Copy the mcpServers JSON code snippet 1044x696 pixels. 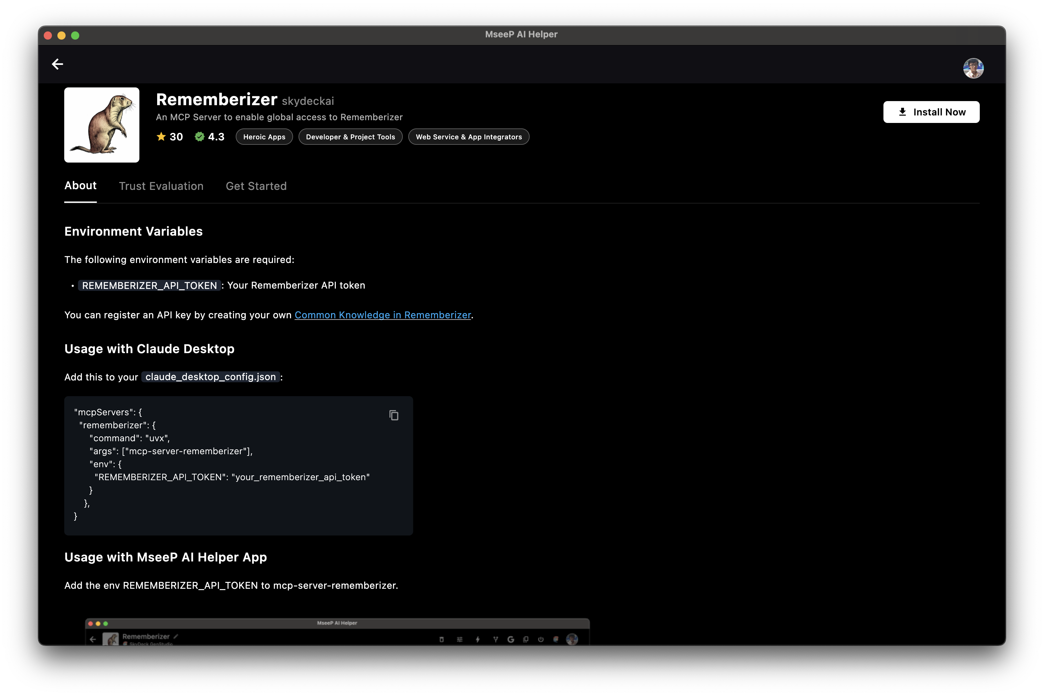[x=394, y=415]
